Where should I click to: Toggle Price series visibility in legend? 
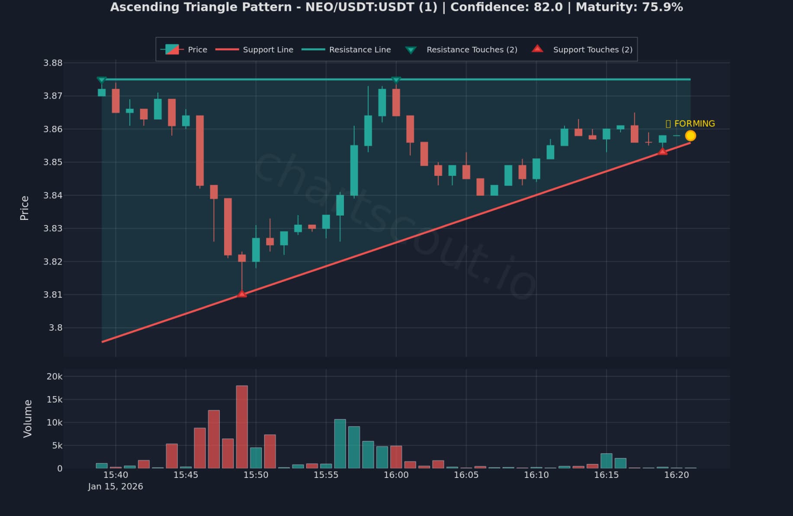197,49
